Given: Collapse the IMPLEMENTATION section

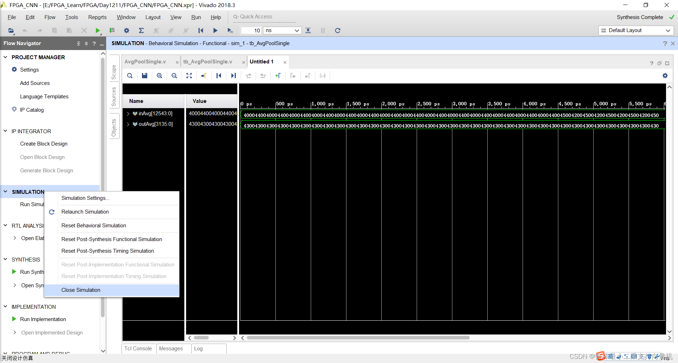Looking at the screenshot, I should coord(5,307).
